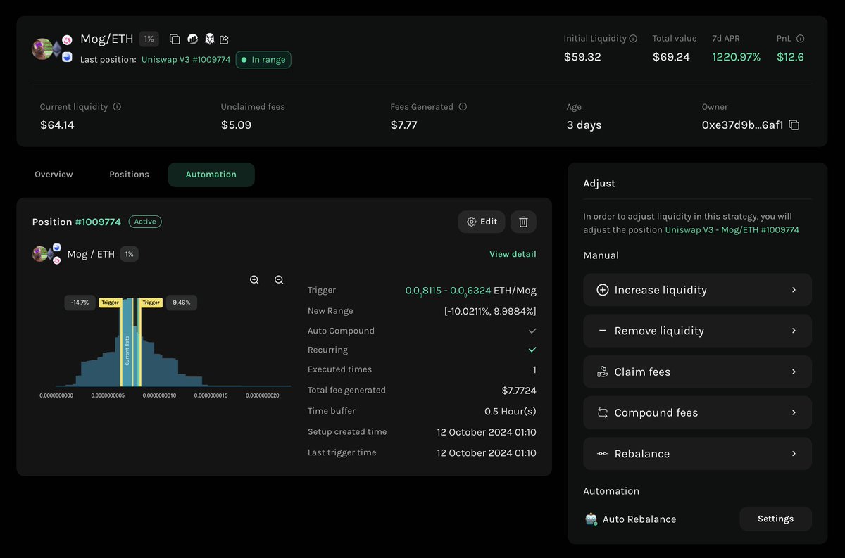Screen dimensions: 845x558
Task: Click the Total fee generated $7.7724 value
Action: pyautogui.click(x=519, y=390)
